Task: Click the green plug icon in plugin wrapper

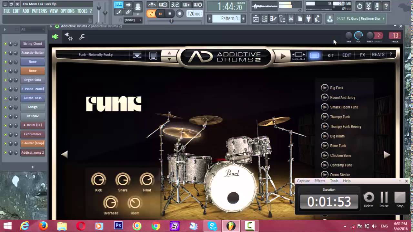Action: (55, 37)
